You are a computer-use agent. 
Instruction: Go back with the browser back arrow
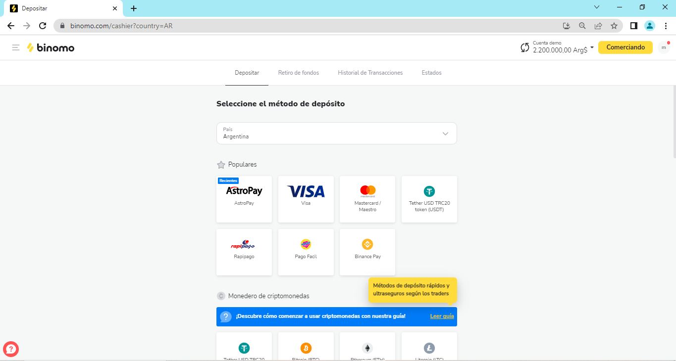point(11,26)
